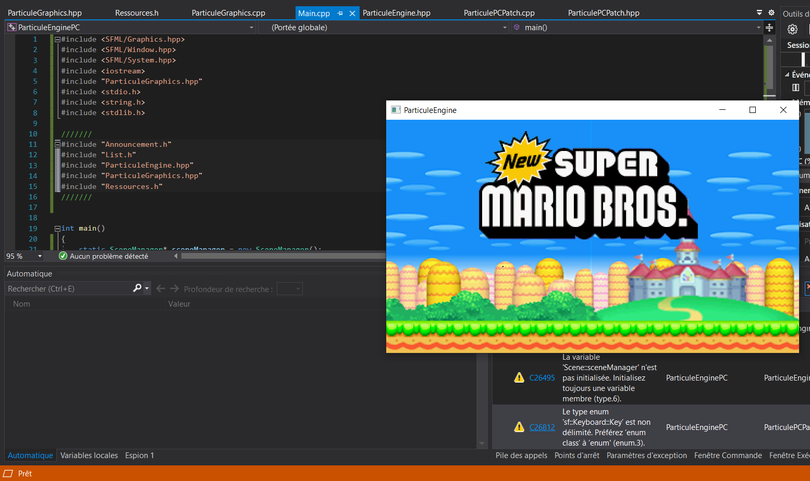Viewport: 810px width, 481px height.
Task: Collapse the main() function at line 19
Action: (57, 229)
